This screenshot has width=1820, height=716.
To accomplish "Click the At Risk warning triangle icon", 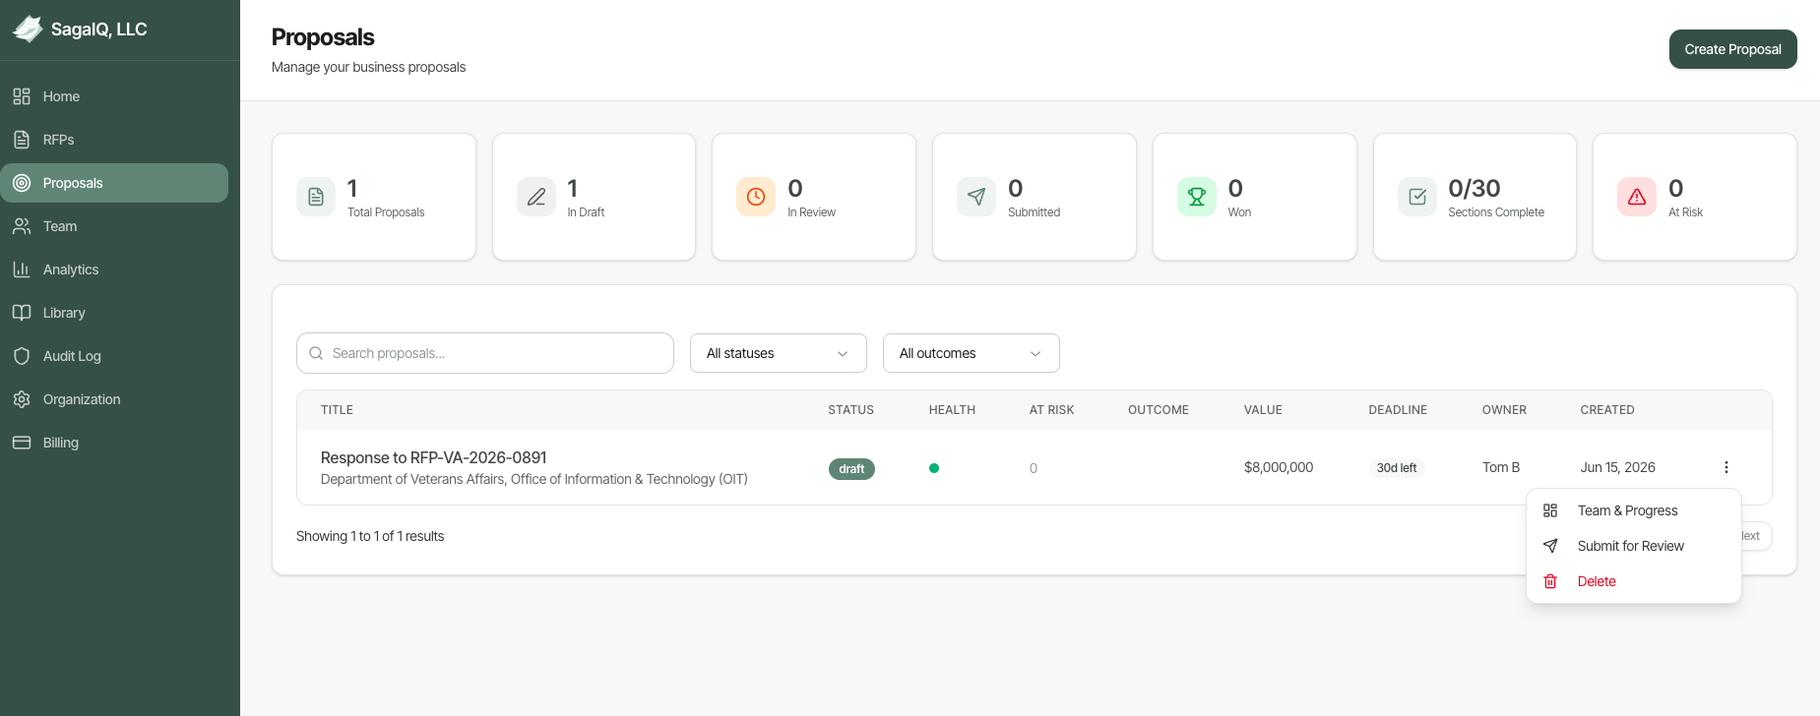I will click(x=1637, y=197).
